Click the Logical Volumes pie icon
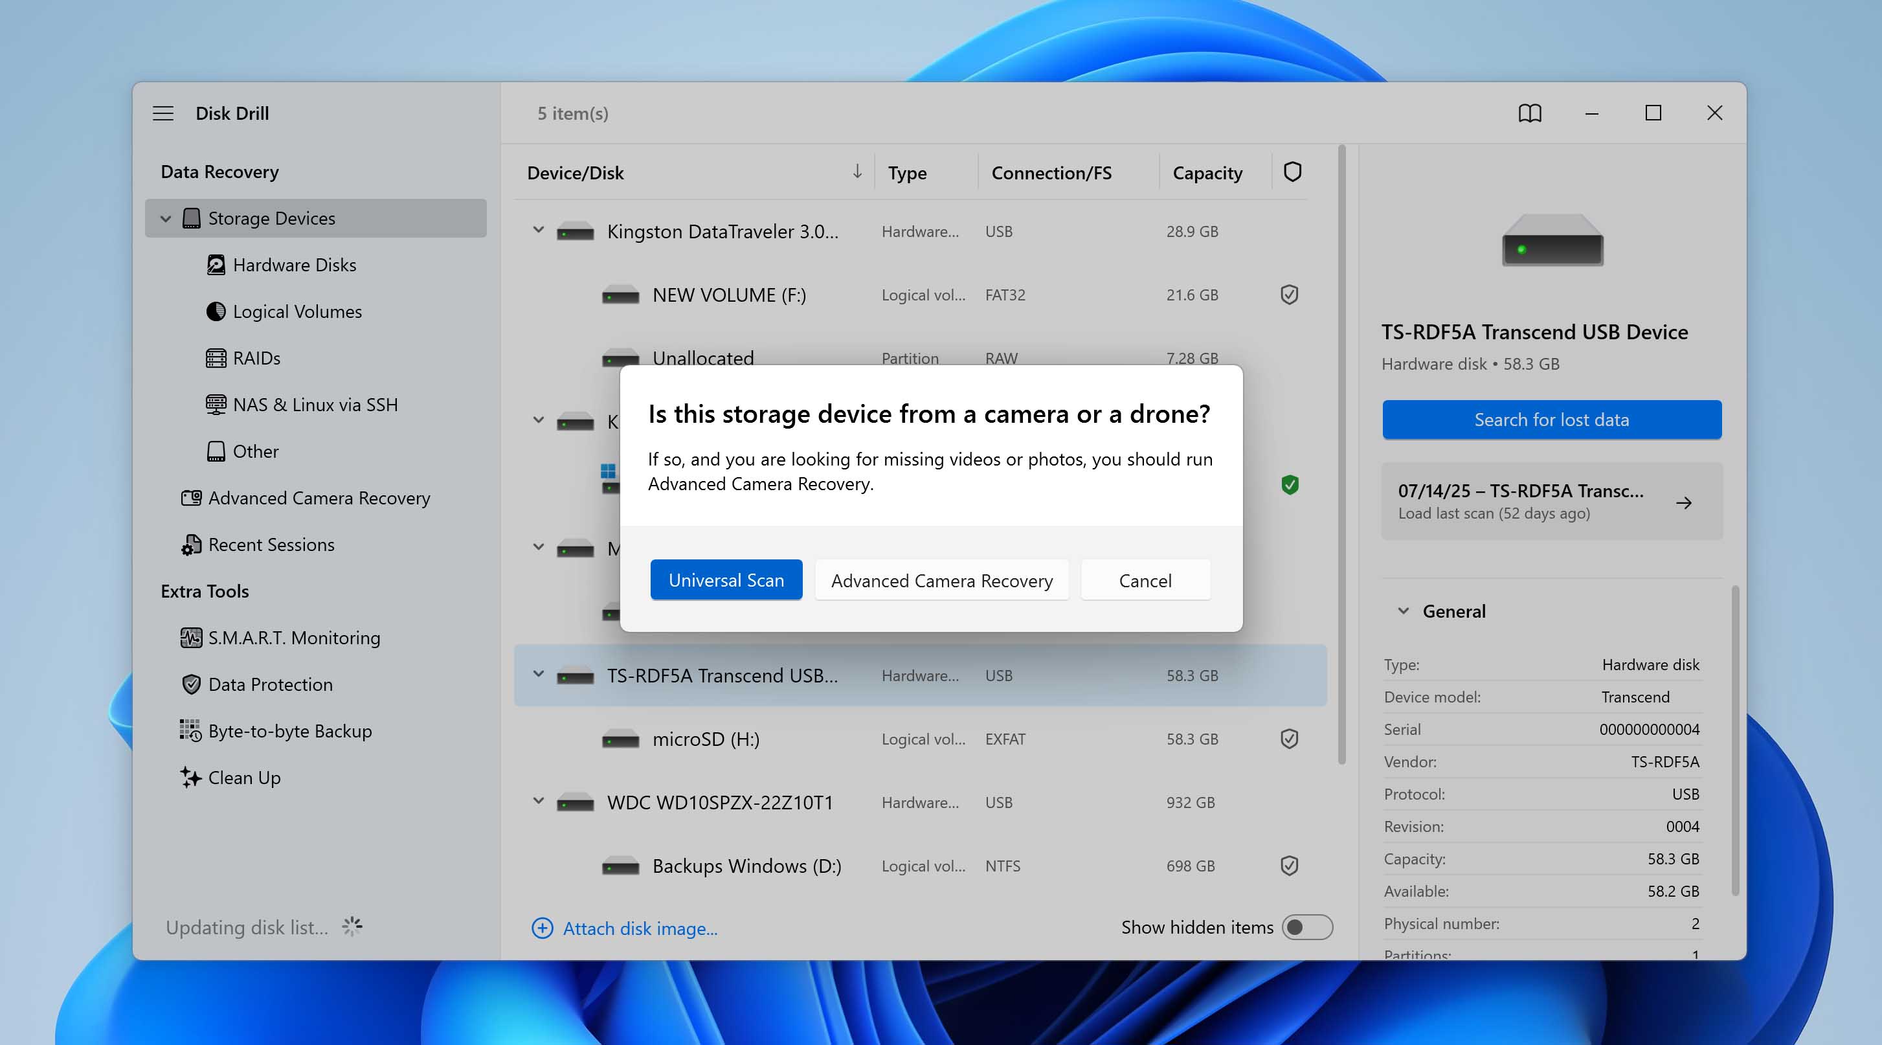 point(216,311)
